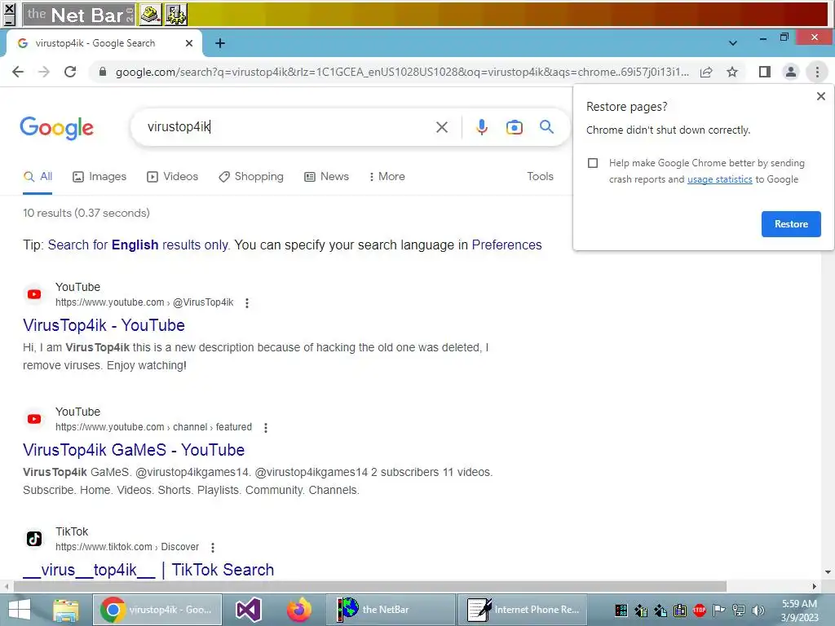Bookmark this page with the star

[733, 72]
